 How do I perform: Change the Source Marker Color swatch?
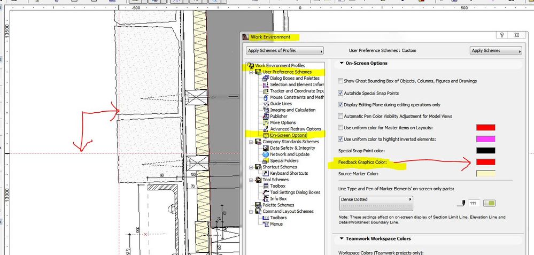coord(486,174)
